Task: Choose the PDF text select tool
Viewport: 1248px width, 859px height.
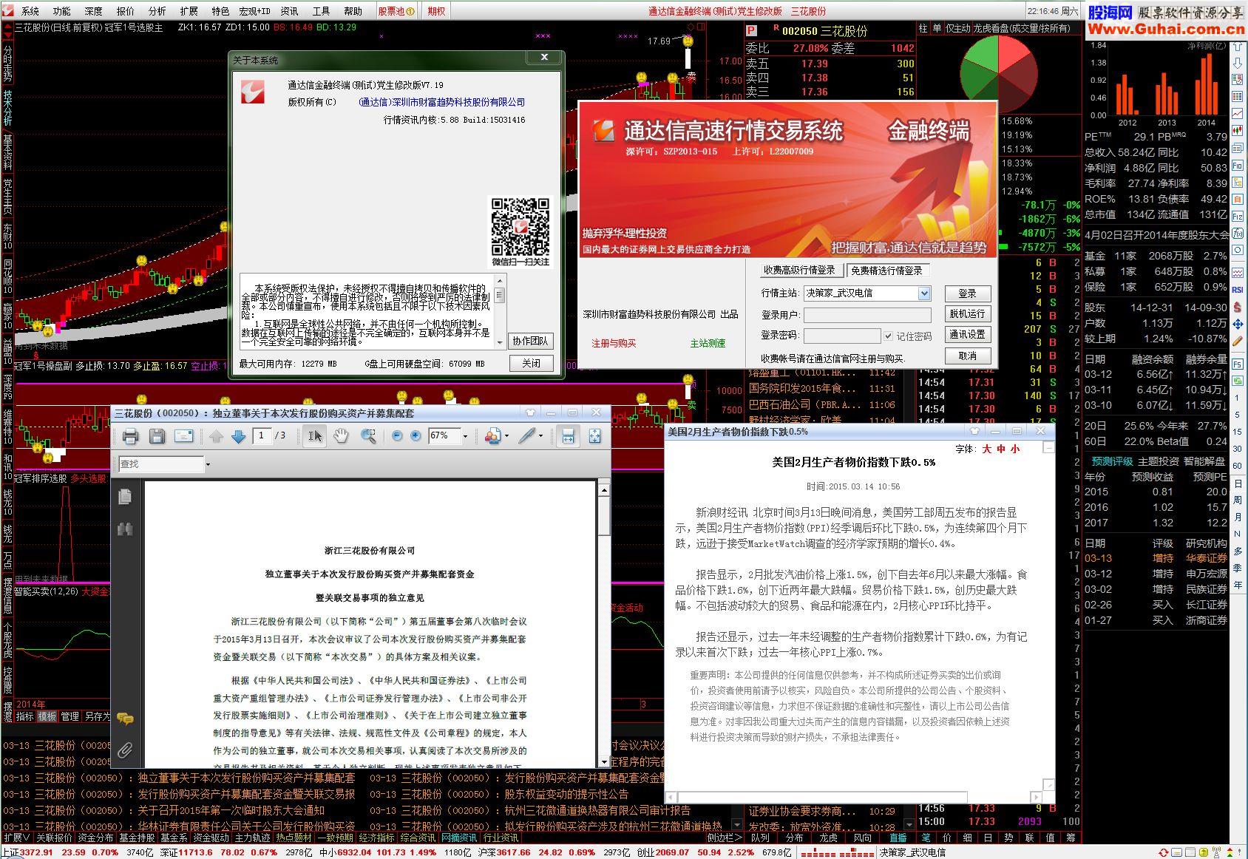Action: (314, 436)
